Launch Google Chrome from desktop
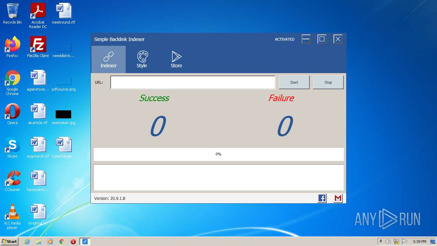 (x=12, y=83)
